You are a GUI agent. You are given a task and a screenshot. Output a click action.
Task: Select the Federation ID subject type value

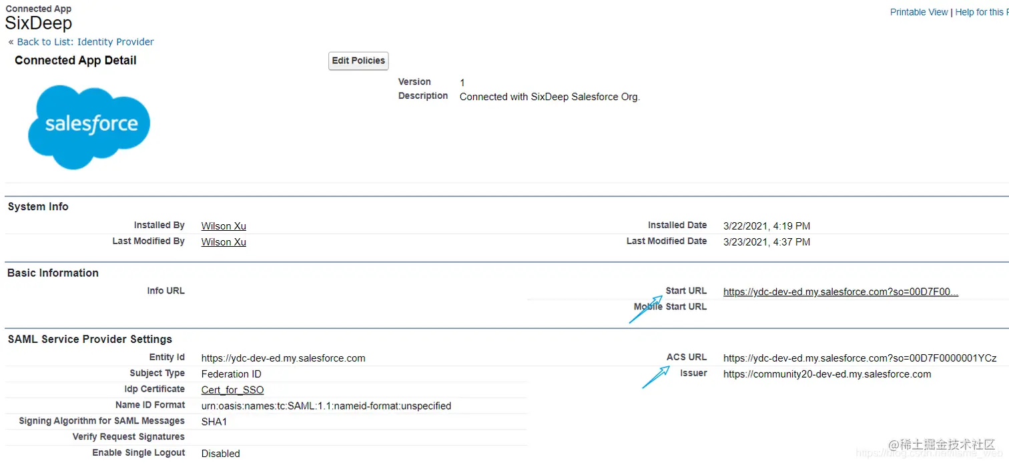click(x=232, y=374)
